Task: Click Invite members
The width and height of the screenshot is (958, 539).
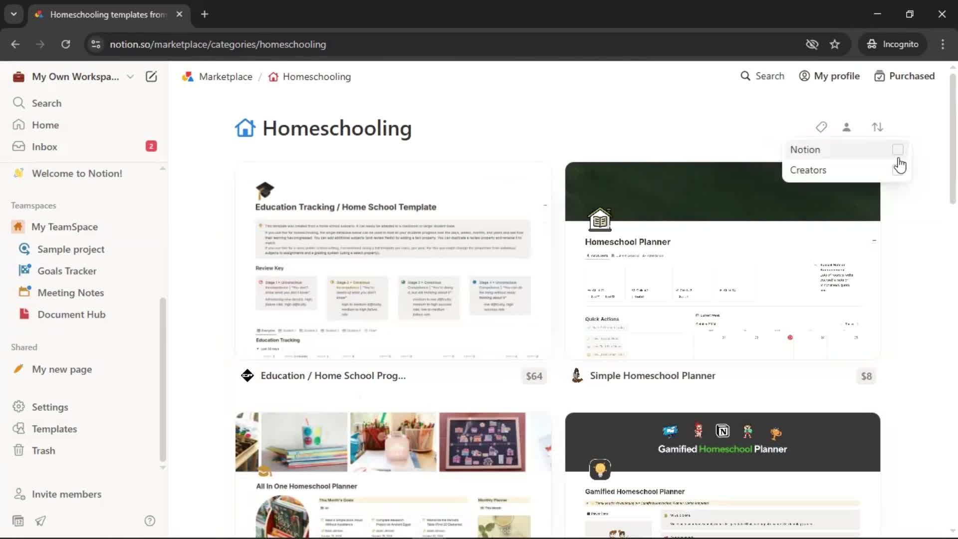Action: pos(66,494)
